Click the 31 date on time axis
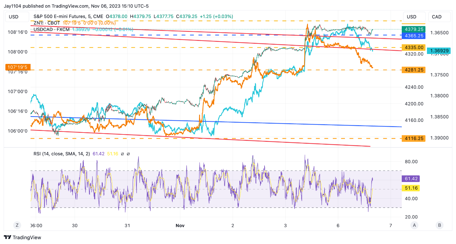The width and height of the screenshot is (456, 244). tap(127, 225)
